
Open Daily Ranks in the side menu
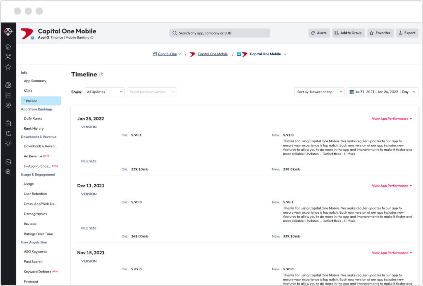(x=33, y=118)
